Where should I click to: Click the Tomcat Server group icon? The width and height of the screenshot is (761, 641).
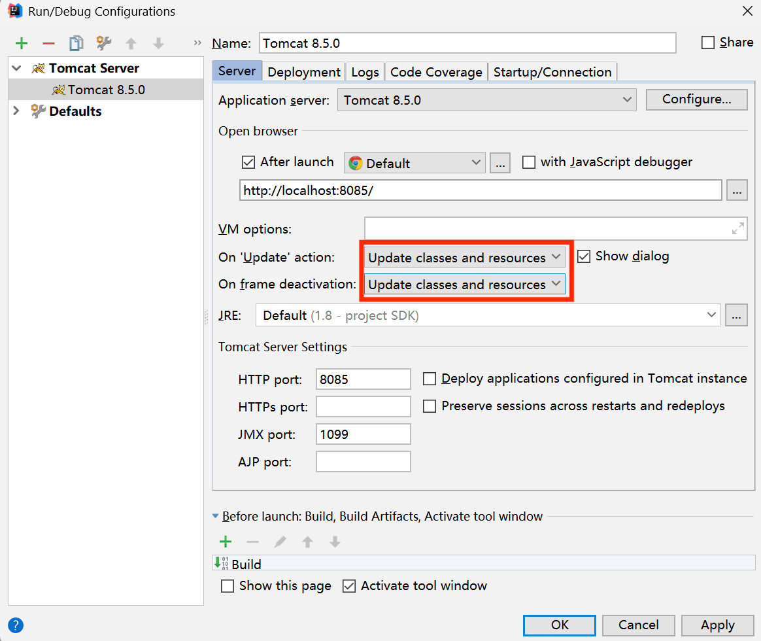[x=39, y=69]
